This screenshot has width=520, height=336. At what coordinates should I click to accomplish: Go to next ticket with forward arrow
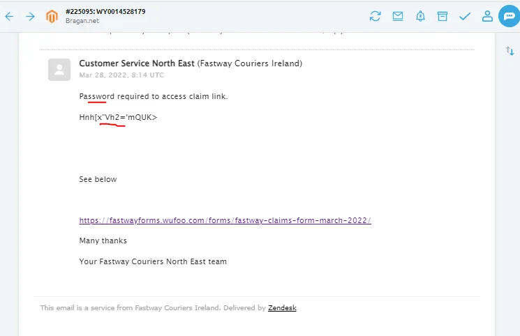30,16
